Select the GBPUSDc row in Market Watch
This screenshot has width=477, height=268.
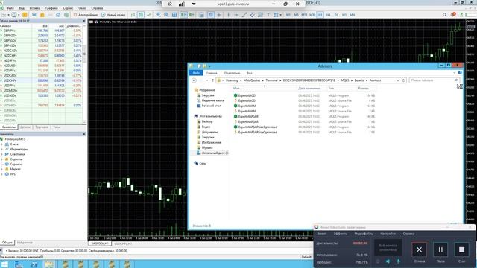42,45
